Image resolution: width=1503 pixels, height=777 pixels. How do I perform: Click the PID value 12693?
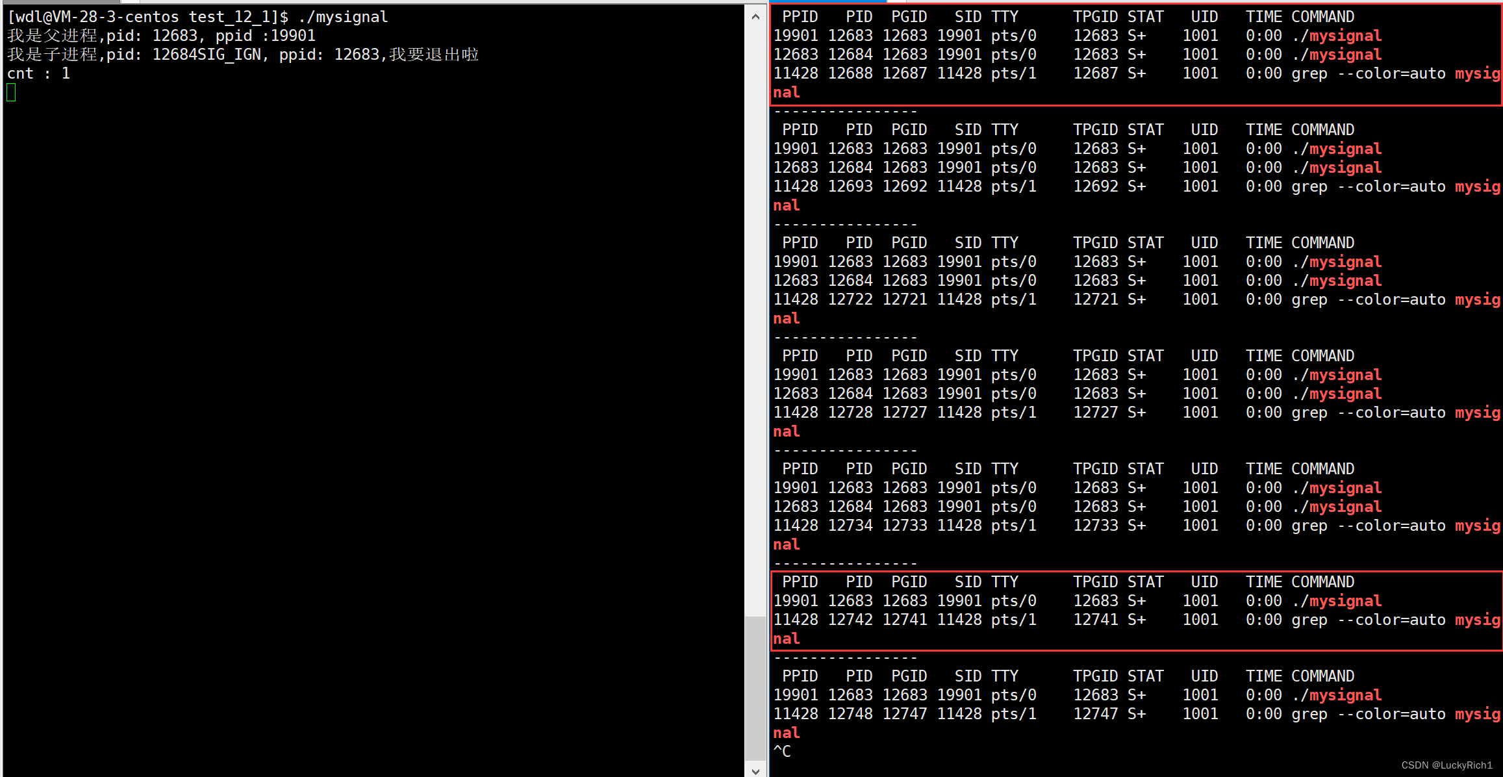pyautogui.click(x=850, y=186)
